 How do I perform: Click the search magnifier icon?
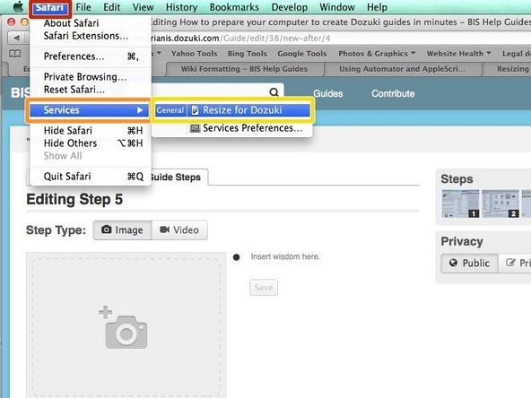(274, 92)
